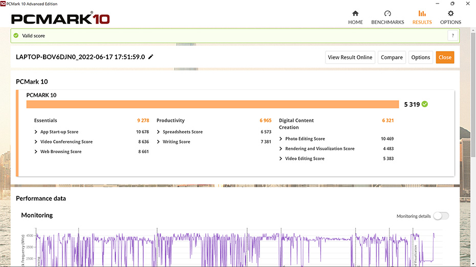This screenshot has height=267, width=476.
Task: Click the Compare button
Action: pos(392,57)
